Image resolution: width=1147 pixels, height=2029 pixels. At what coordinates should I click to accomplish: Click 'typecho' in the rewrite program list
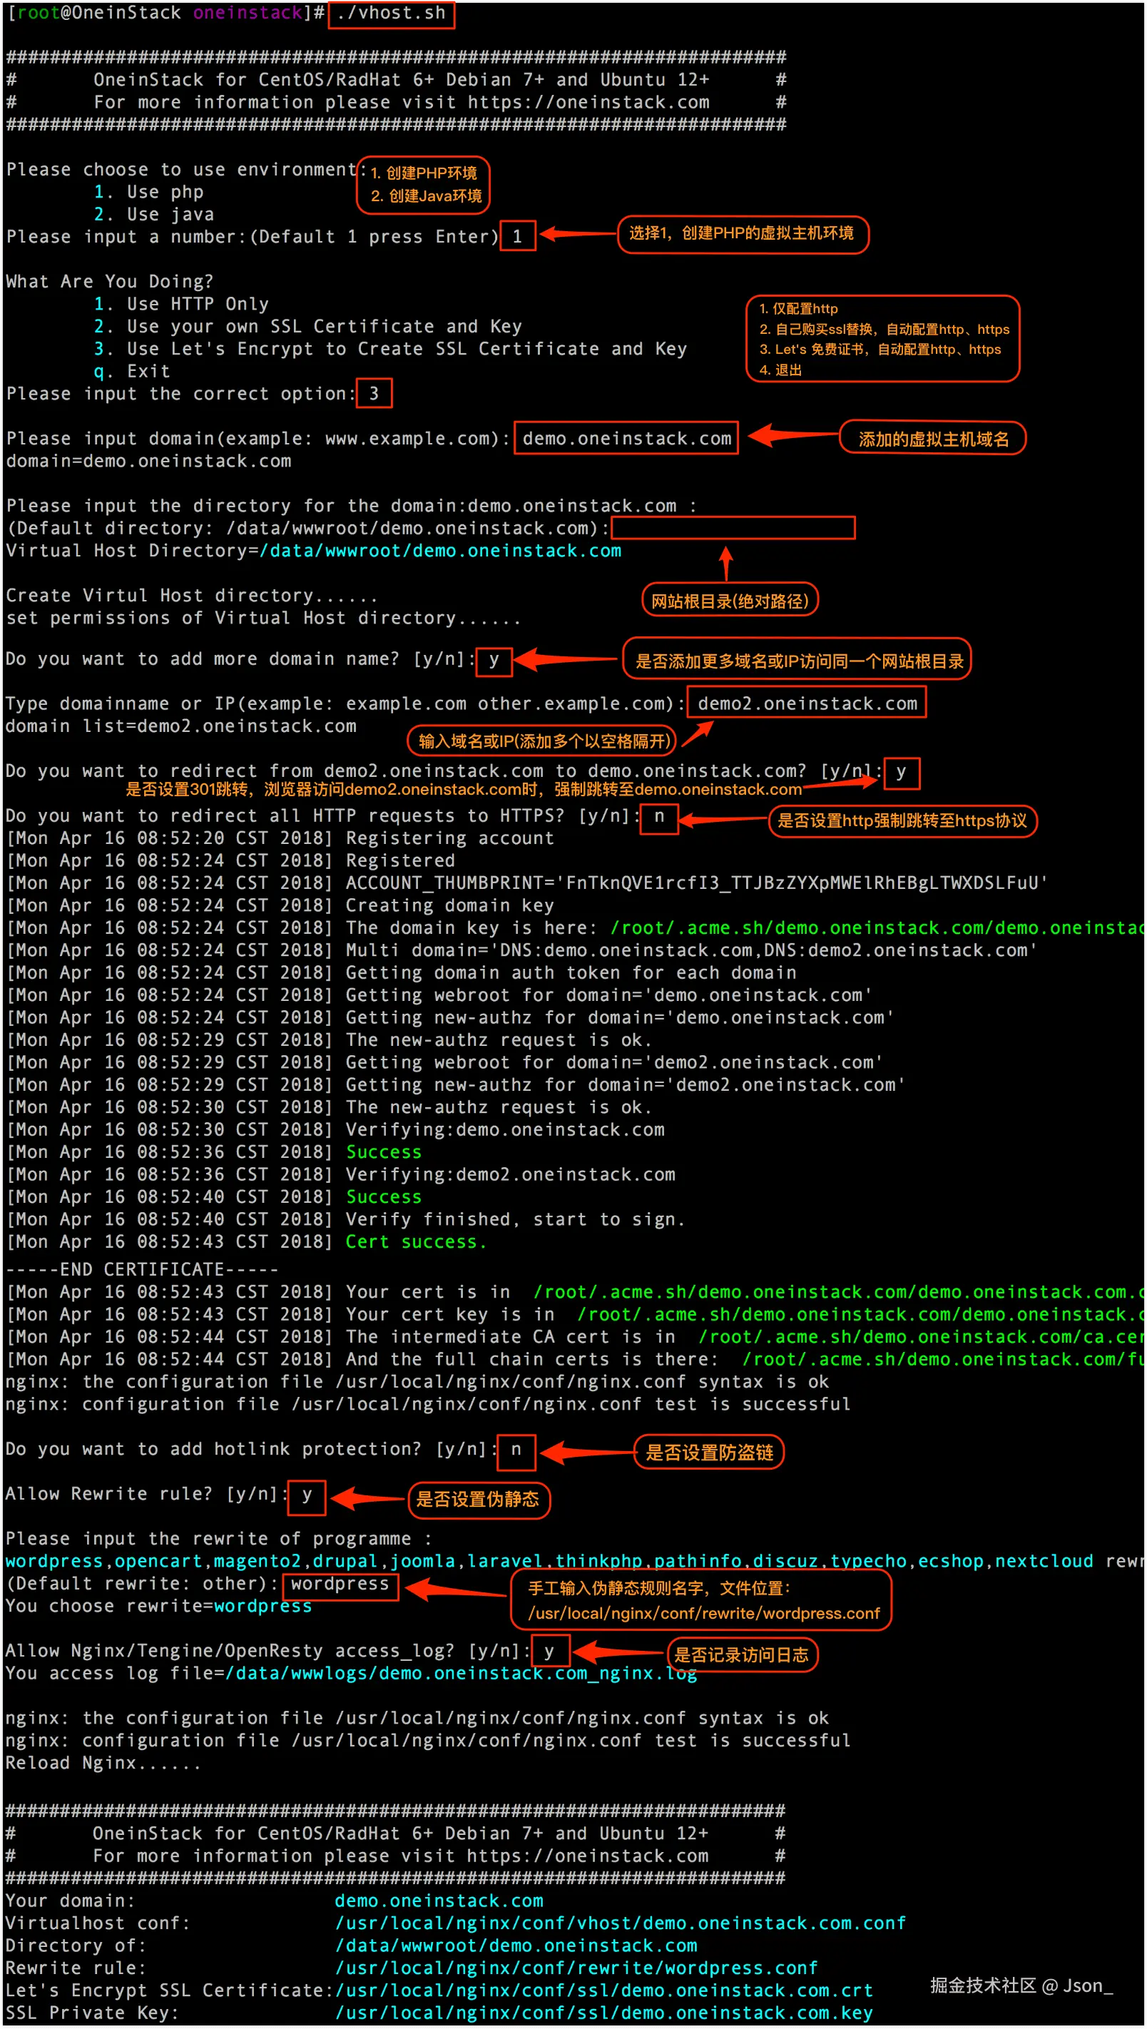[x=869, y=1560]
